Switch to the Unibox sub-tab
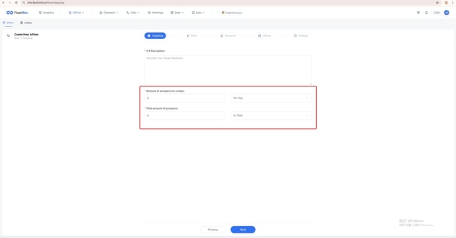Image resolution: width=456 pixels, height=238 pixels. (x=26, y=22)
